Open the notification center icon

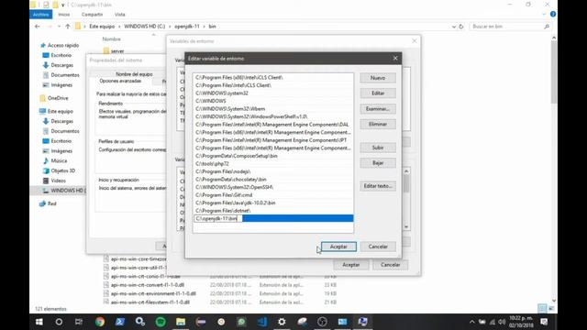click(x=544, y=322)
